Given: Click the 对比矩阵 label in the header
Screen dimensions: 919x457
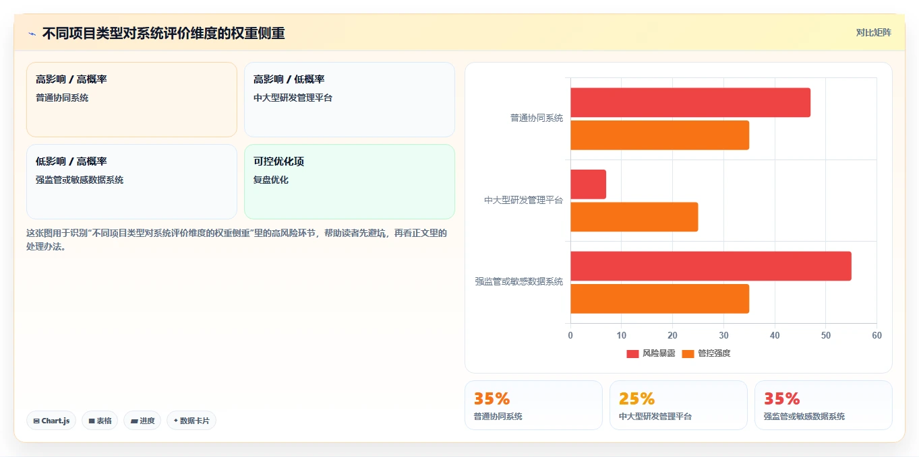Looking at the screenshot, I should [x=873, y=32].
